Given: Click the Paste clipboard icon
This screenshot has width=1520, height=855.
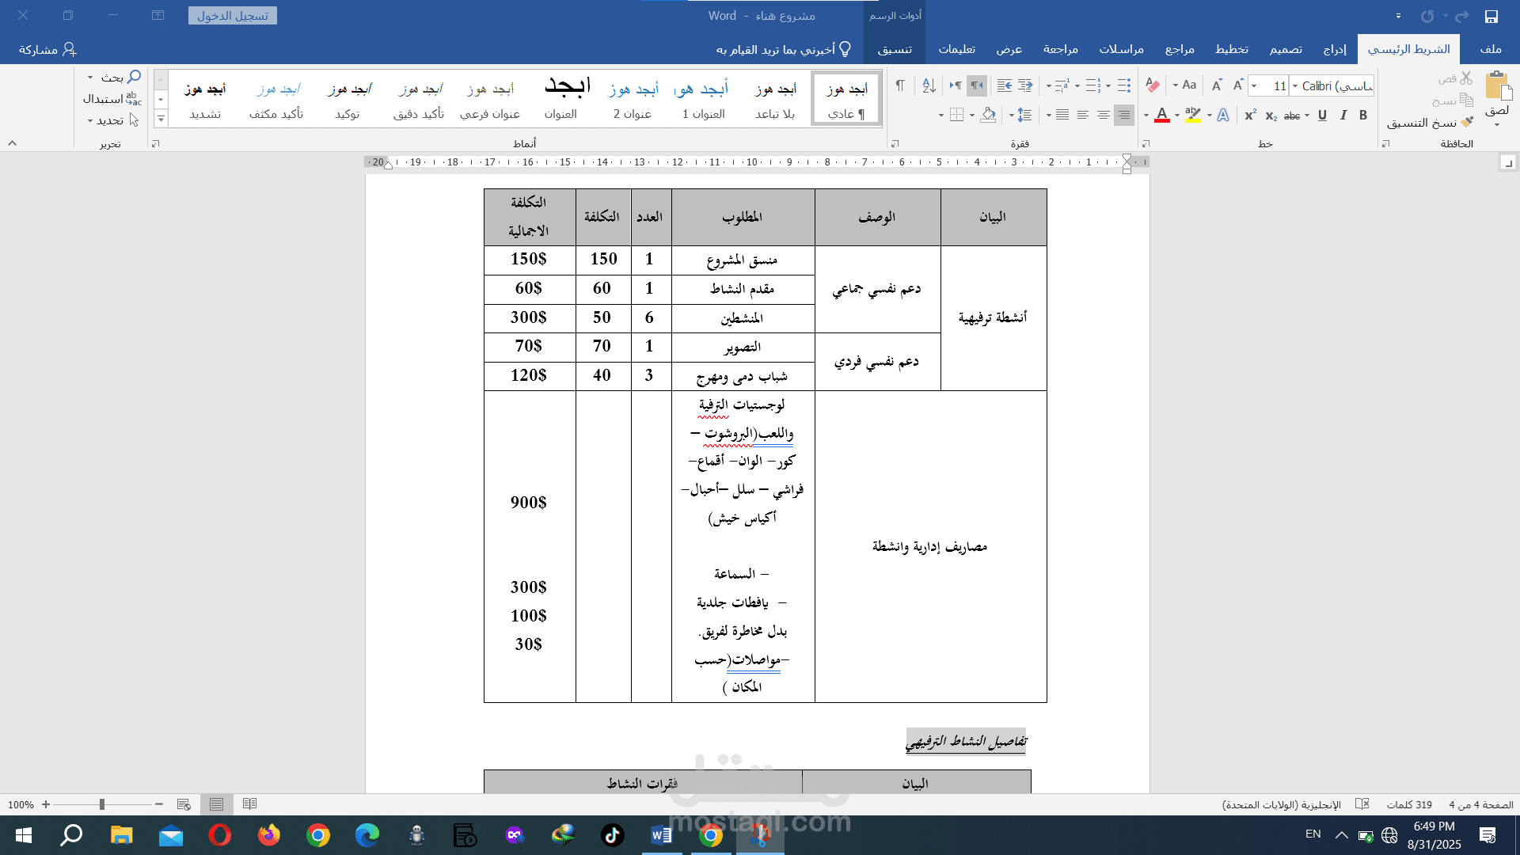Looking at the screenshot, I should [x=1497, y=85].
